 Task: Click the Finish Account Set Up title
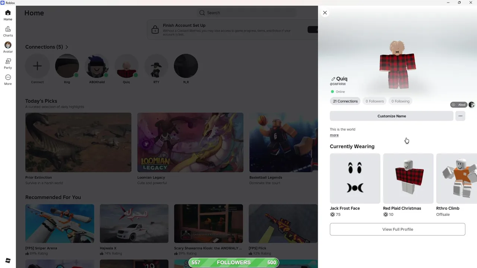184,25
